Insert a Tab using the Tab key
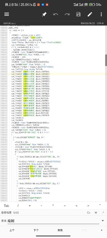Screen dimensions: 107x238 tap(7, 206)
